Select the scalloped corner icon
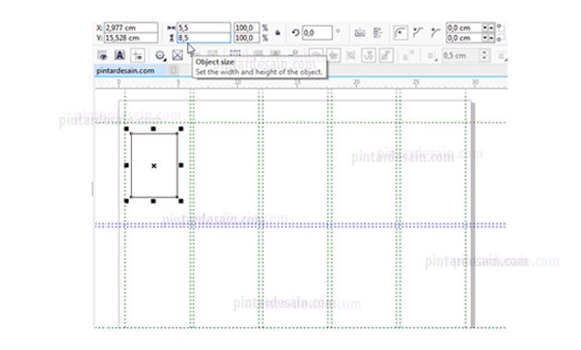This screenshot has width=581, height=350. pos(418,33)
